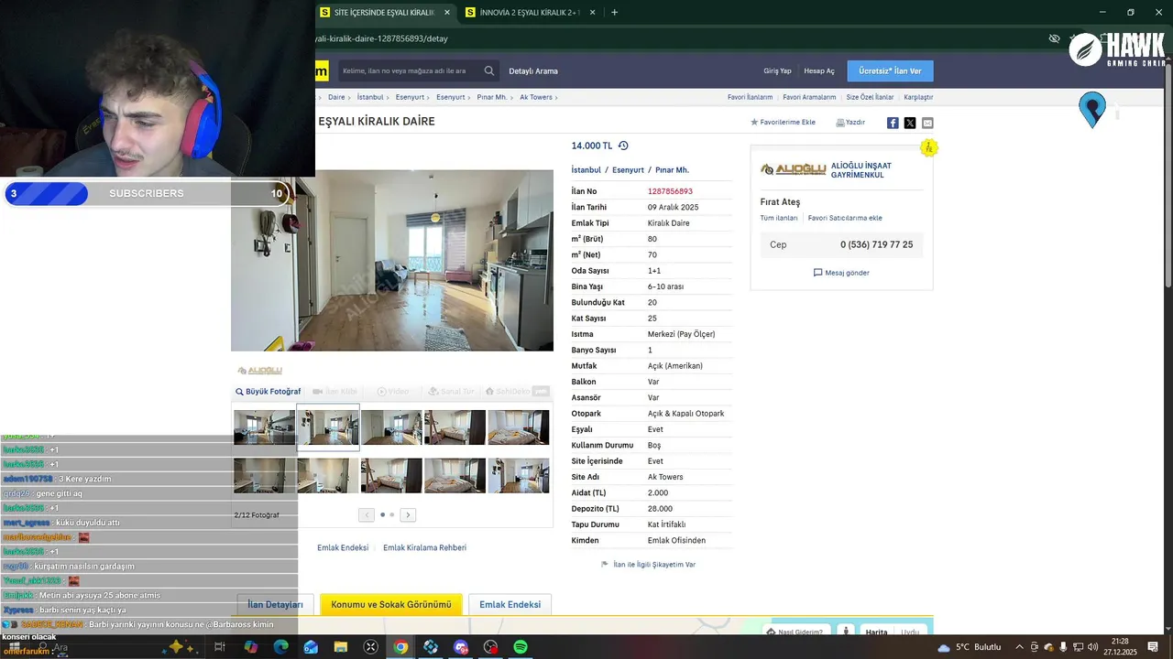Open File Explorer from the taskbar
Viewport: 1173px width, 659px height.
(x=341, y=647)
